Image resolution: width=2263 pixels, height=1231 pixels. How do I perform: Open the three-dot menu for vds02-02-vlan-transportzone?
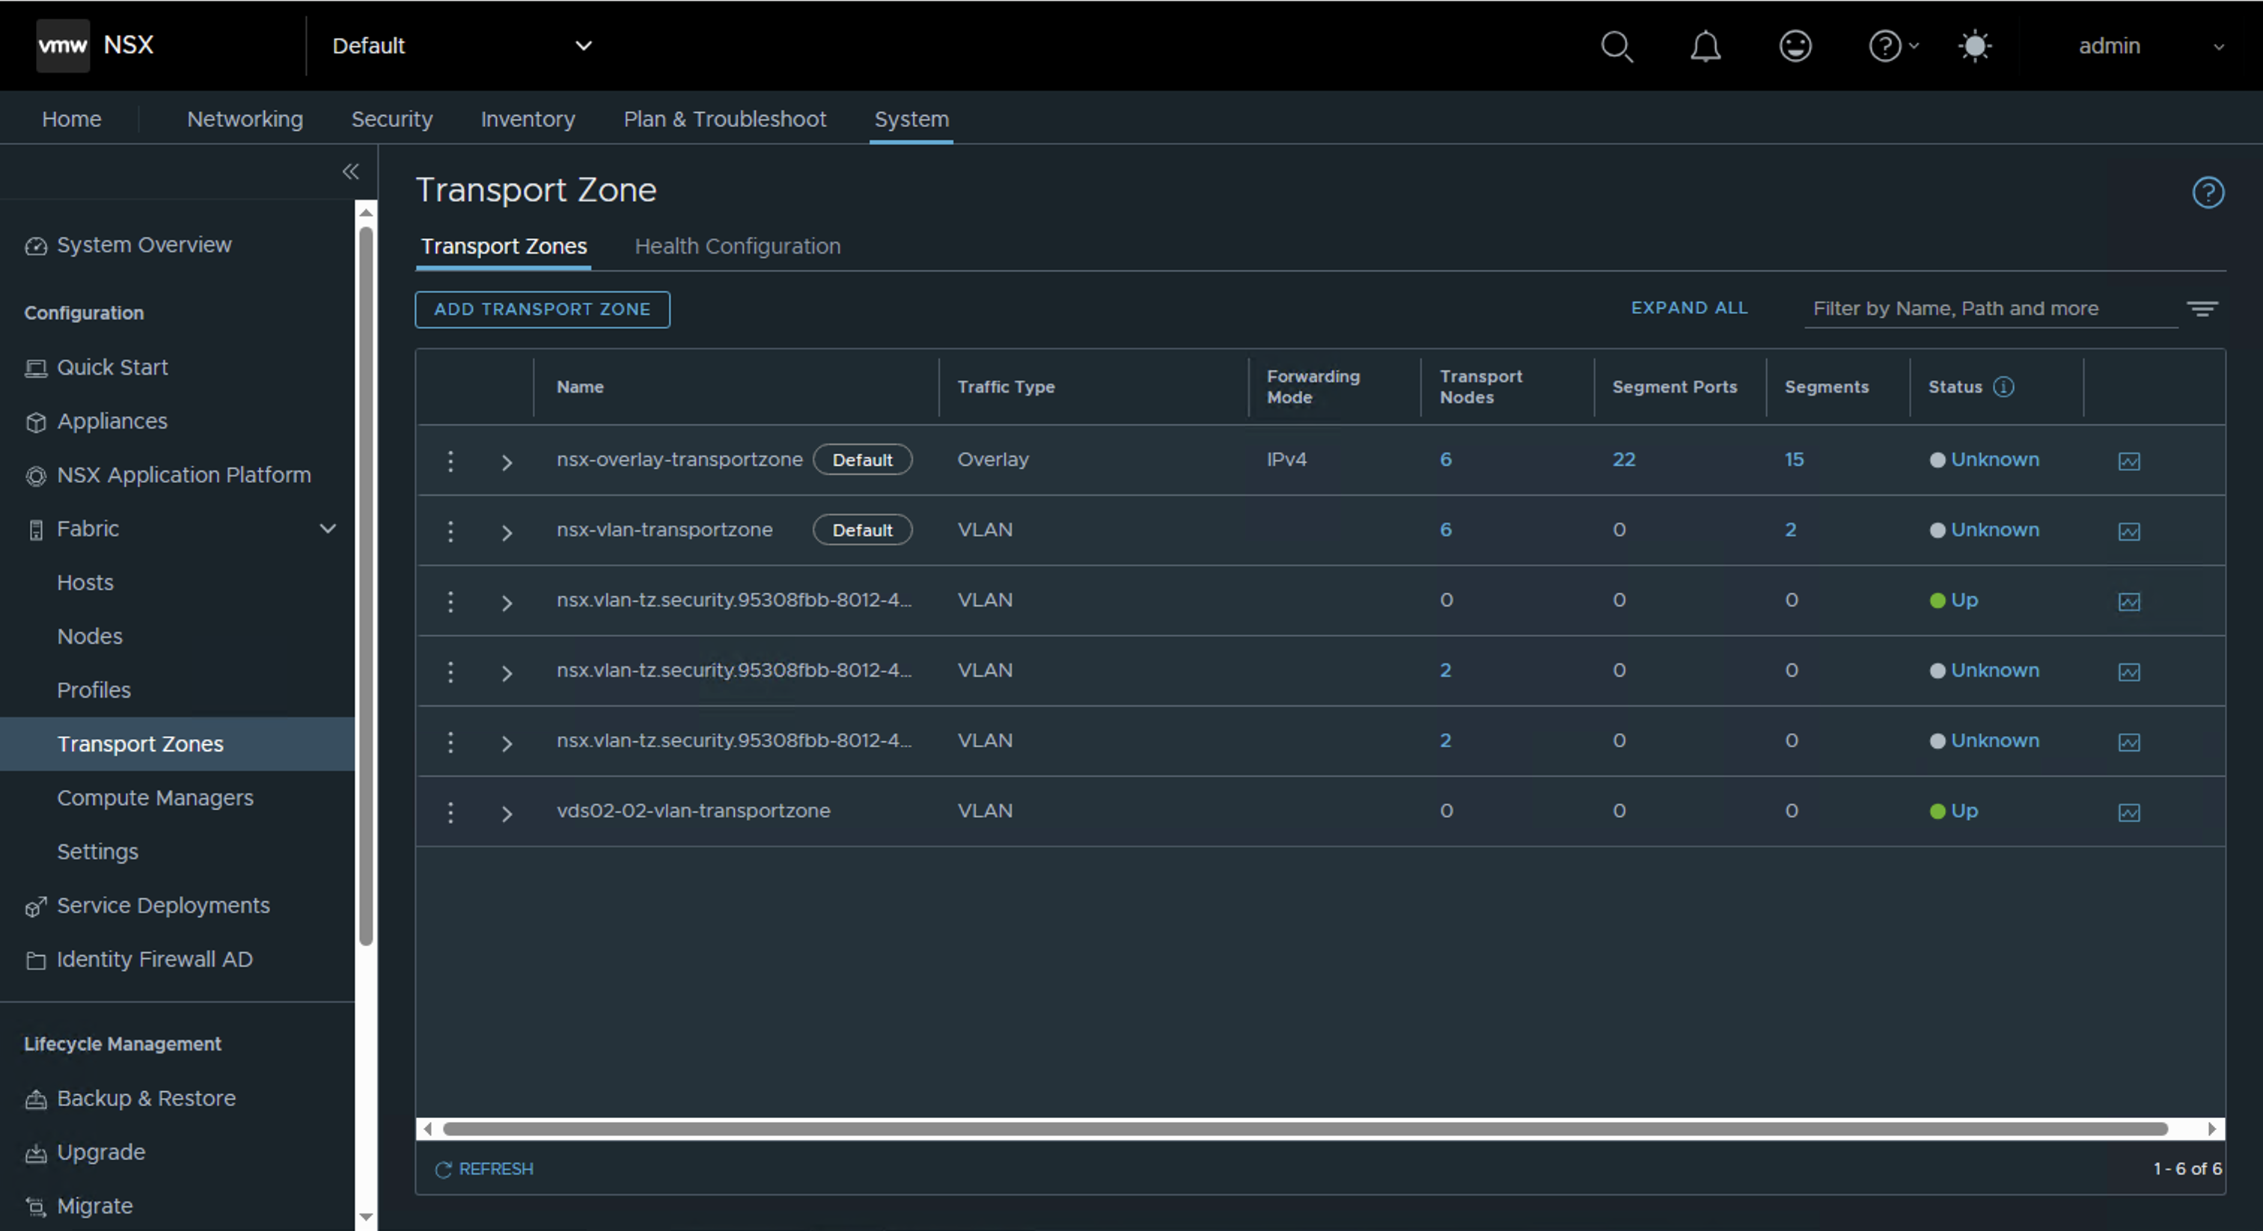[451, 812]
